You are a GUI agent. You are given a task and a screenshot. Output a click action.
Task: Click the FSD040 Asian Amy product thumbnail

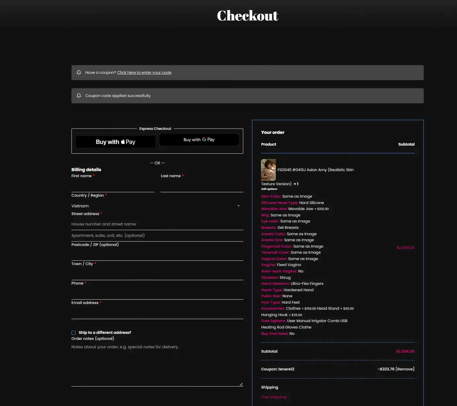[268, 170]
